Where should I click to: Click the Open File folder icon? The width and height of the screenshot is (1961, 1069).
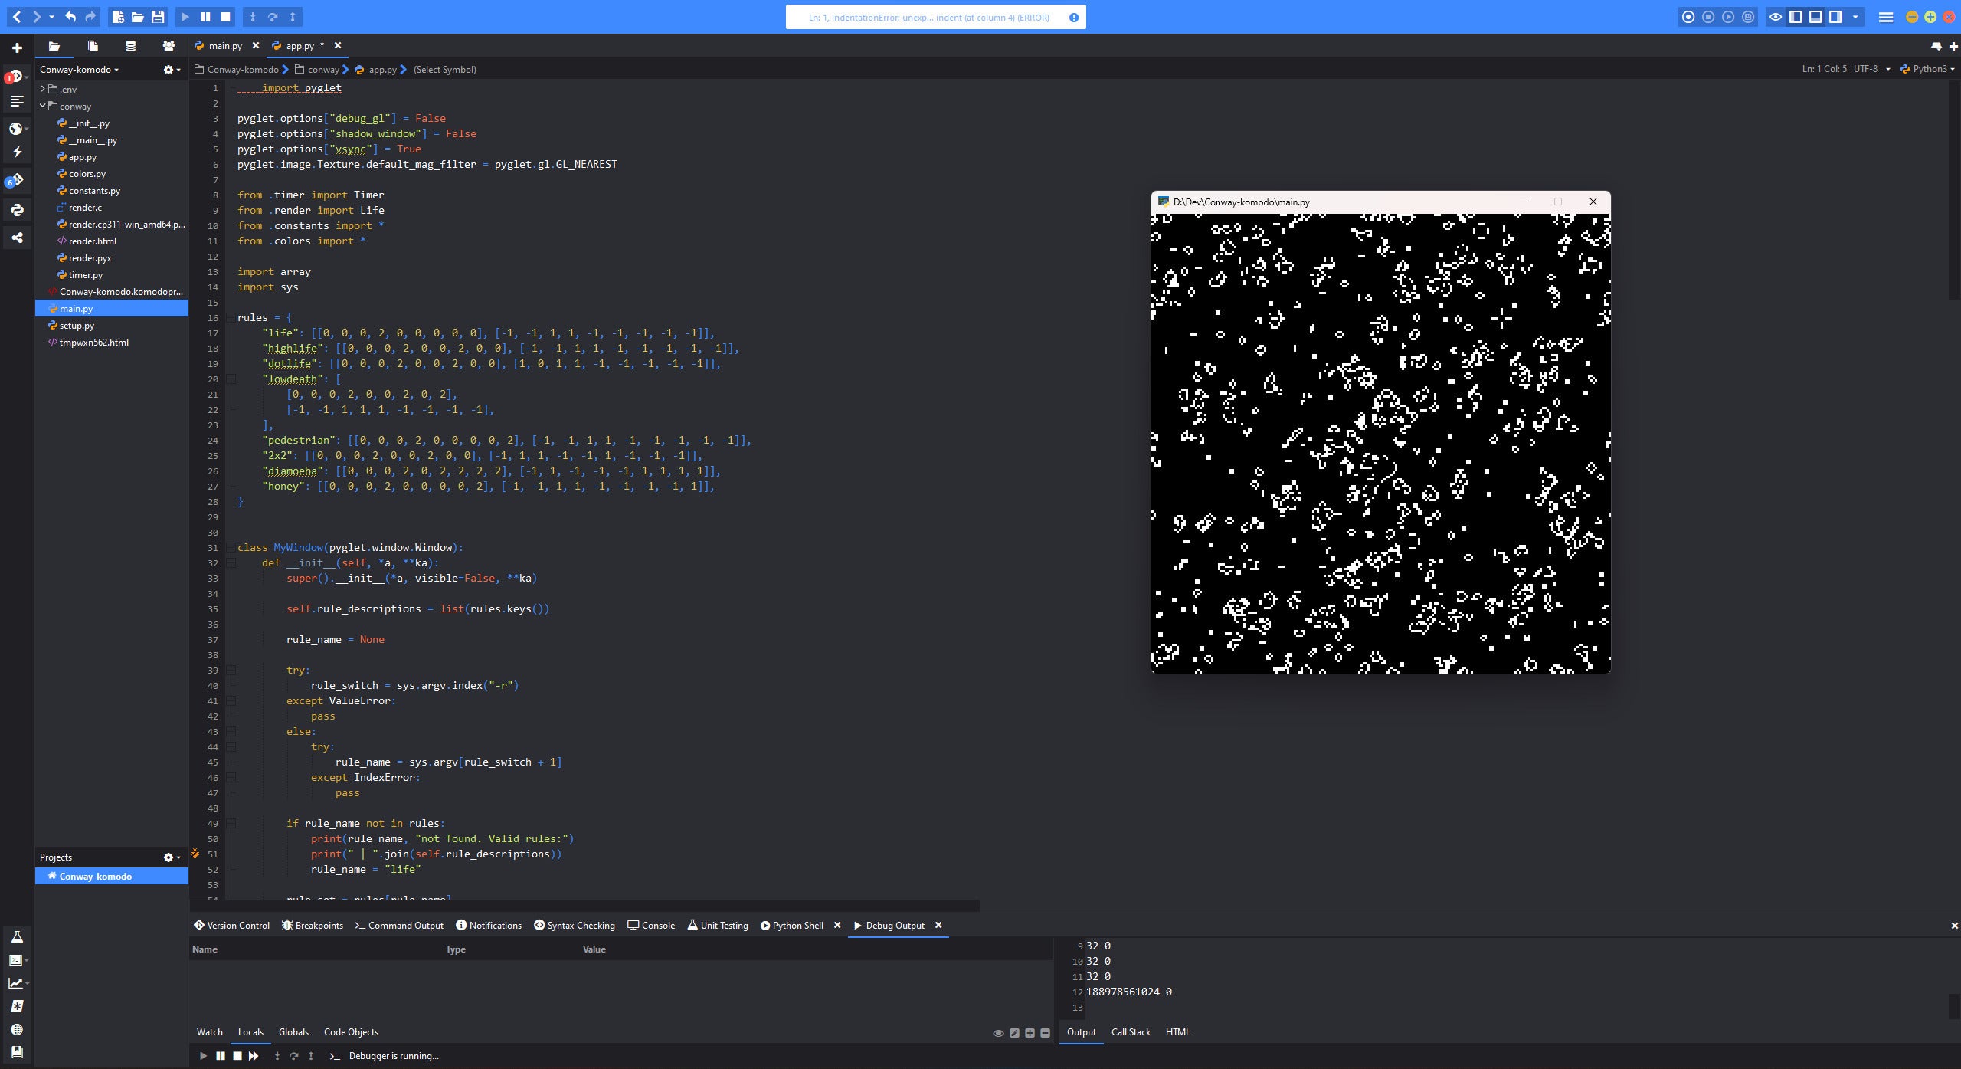138,17
